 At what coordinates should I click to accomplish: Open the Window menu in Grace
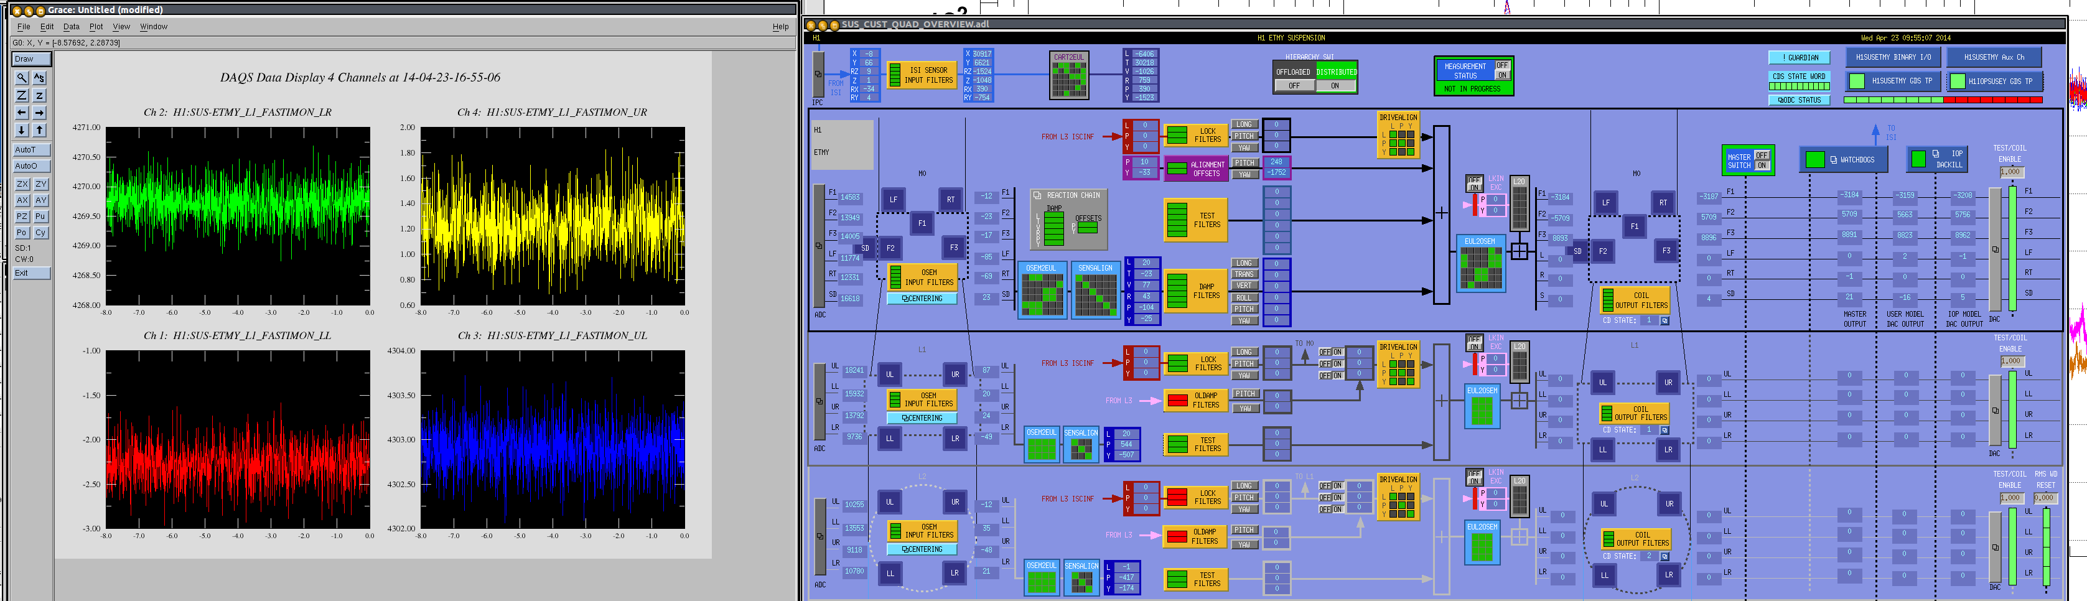(x=154, y=27)
